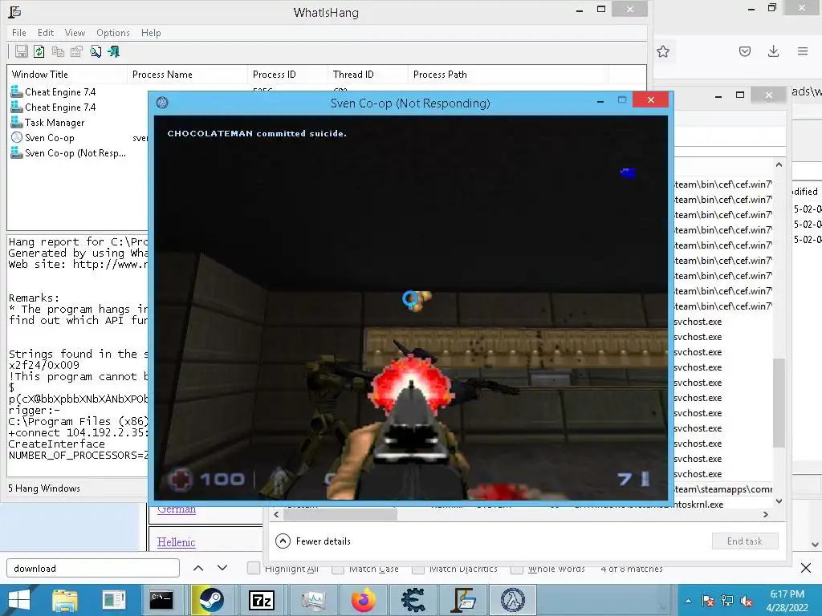
Task: Click the Copy Selected Items toolbar icon
Action: point(58,51)
